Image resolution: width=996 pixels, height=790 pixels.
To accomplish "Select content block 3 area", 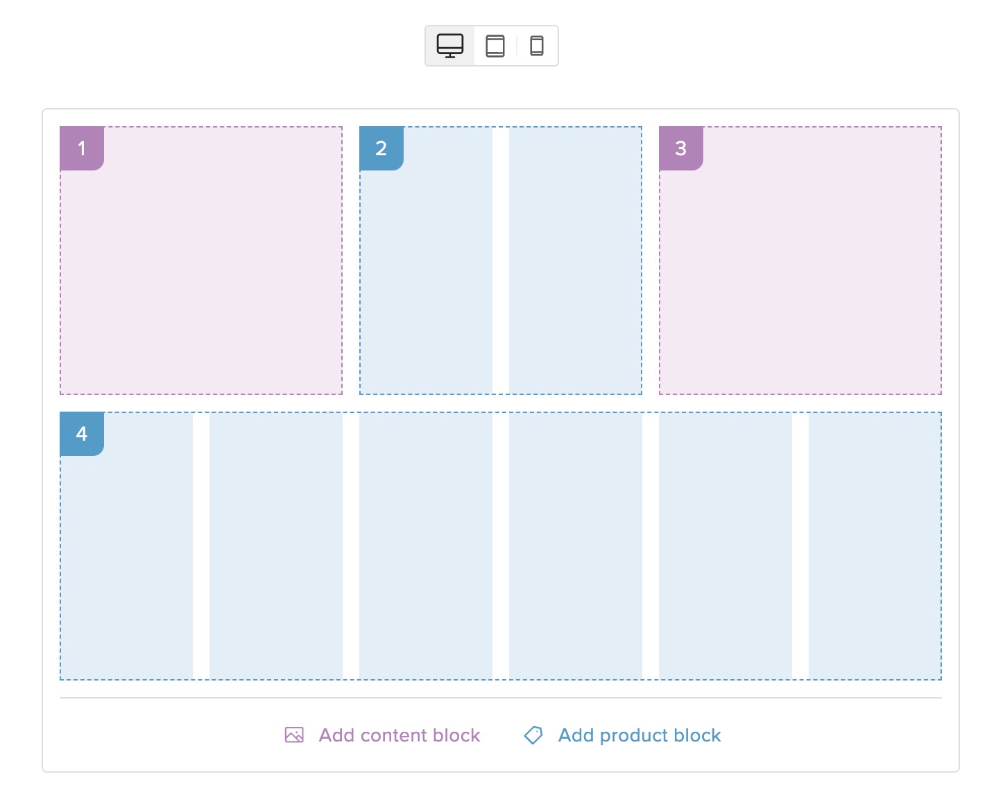I will [x=800, y=277].
